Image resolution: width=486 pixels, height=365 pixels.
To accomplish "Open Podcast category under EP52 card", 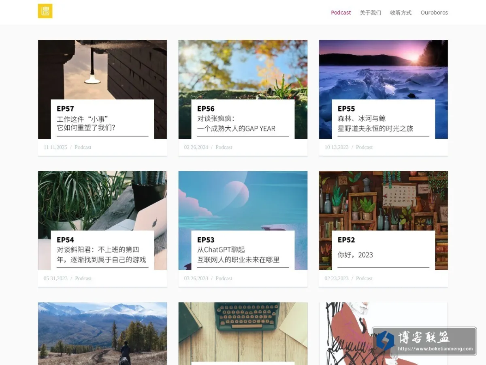I will (x=364, y=278).
